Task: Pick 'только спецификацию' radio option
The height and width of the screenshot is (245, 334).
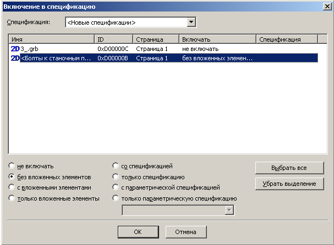Action: pos(116,176)
